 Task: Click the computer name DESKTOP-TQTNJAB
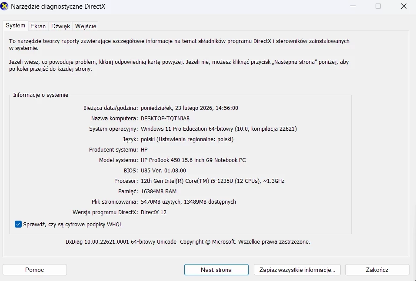click(x=165, y=119)
